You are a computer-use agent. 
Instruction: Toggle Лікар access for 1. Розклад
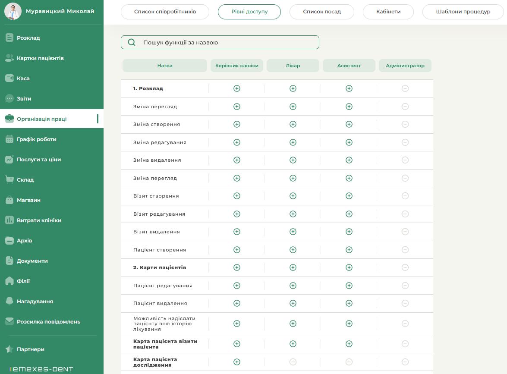(293, 88)
